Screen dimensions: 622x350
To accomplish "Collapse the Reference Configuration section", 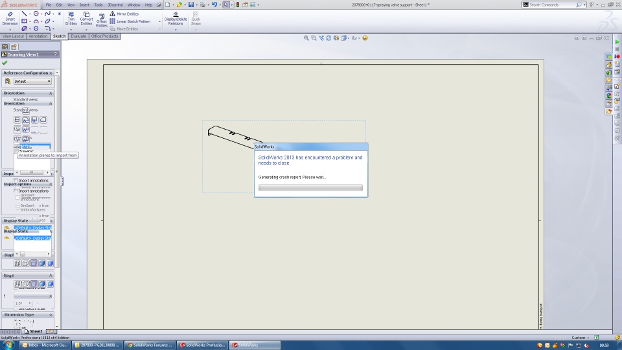I will pyautogui.click(x=51, y=73).
